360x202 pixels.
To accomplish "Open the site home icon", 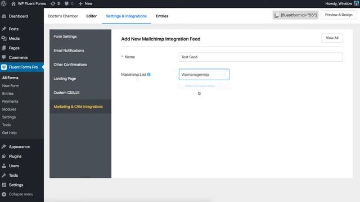I will tap(13, 4).
